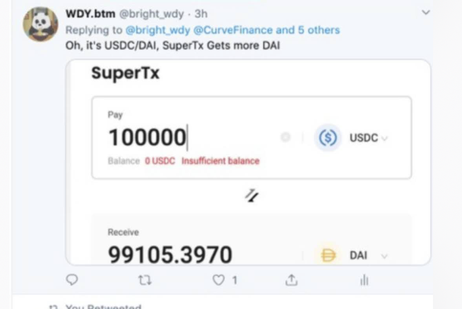Open the WDY.btm profile name link
Screen dimensions: 462x309
pyautogui.click(x=90, y=13)
